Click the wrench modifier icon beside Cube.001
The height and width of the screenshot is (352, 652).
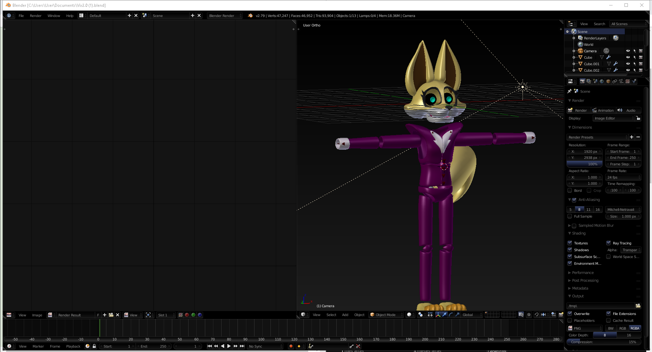(615, 64)
